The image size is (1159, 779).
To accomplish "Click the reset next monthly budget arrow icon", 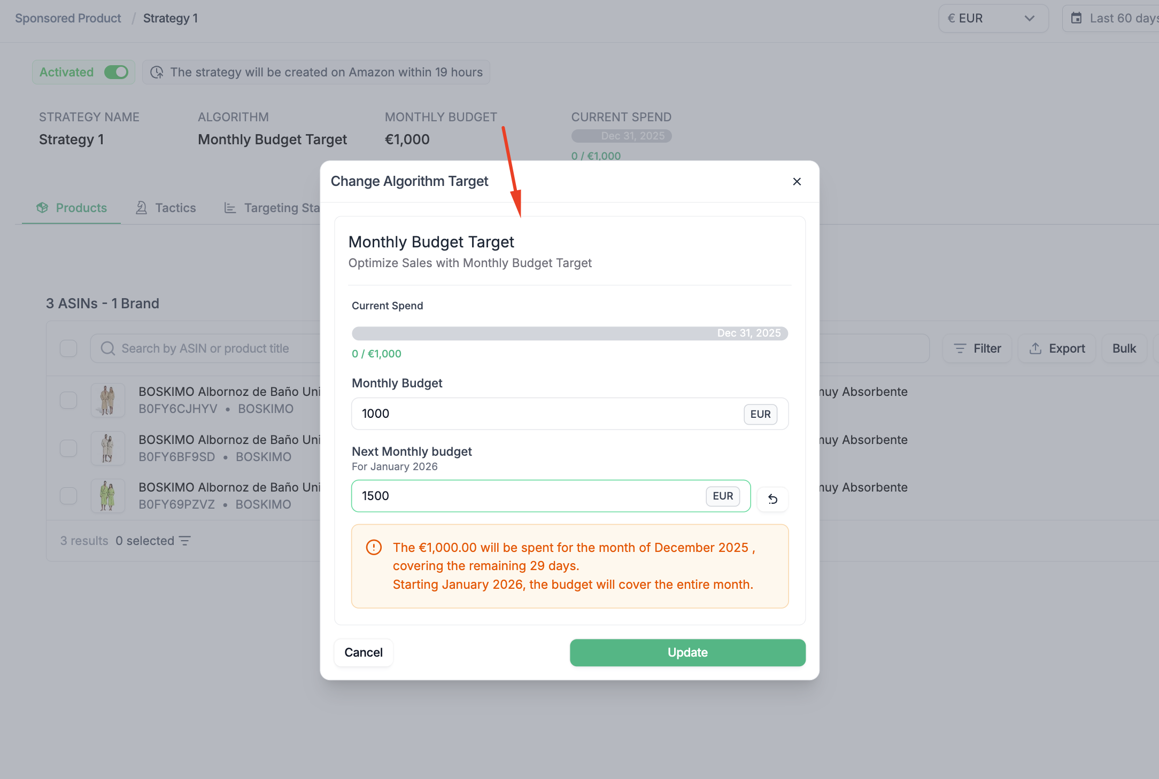I will [772, 499].
